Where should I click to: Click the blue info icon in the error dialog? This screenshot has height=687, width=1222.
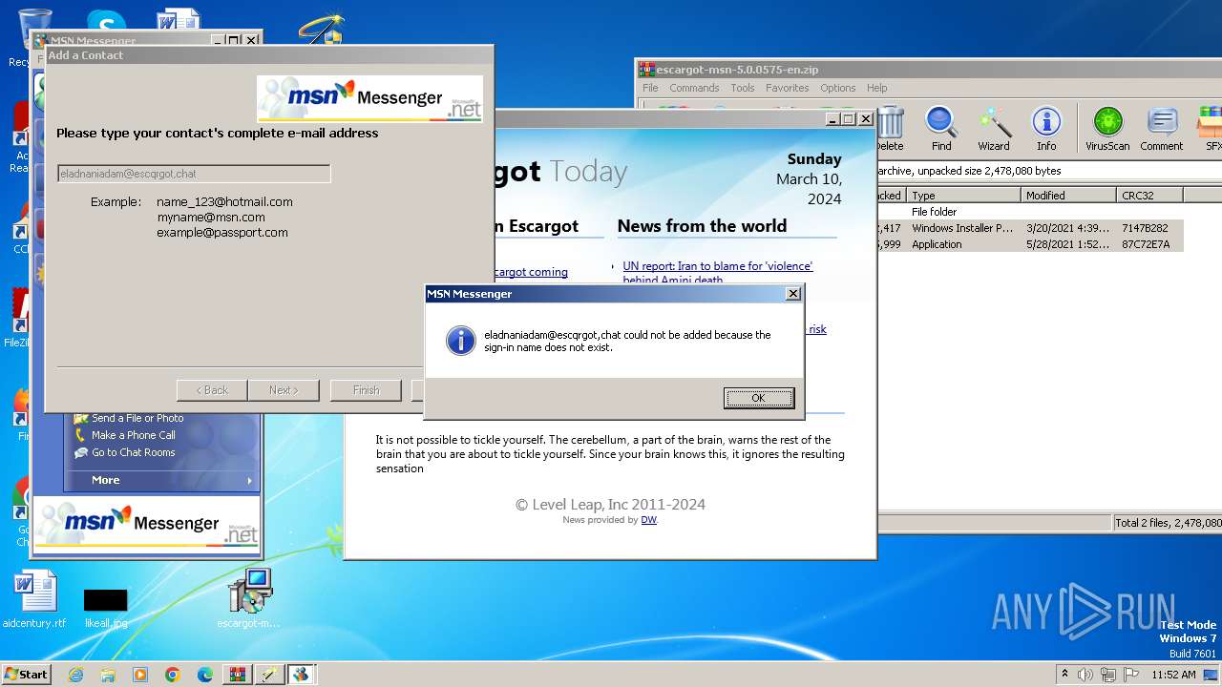(461, 341)
